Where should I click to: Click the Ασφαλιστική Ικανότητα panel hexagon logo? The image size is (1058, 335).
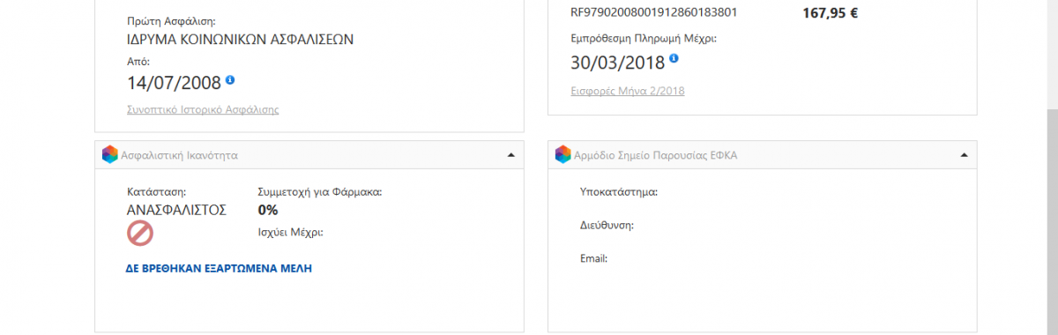tap(109, 154)
